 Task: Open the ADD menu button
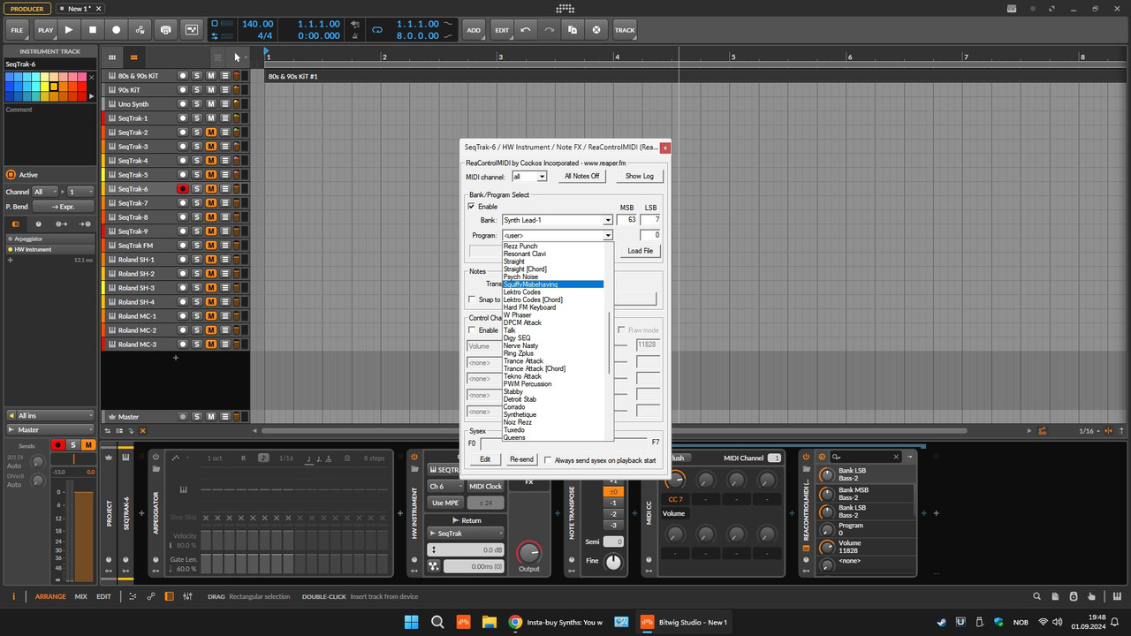pyautogui.click(x=474, y=30)
